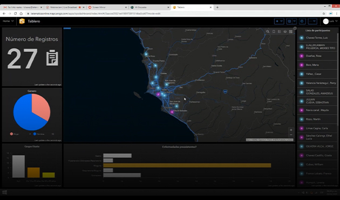
Task: Click the bottom gray Sobrepeso bar
Action: click(122, 175)
